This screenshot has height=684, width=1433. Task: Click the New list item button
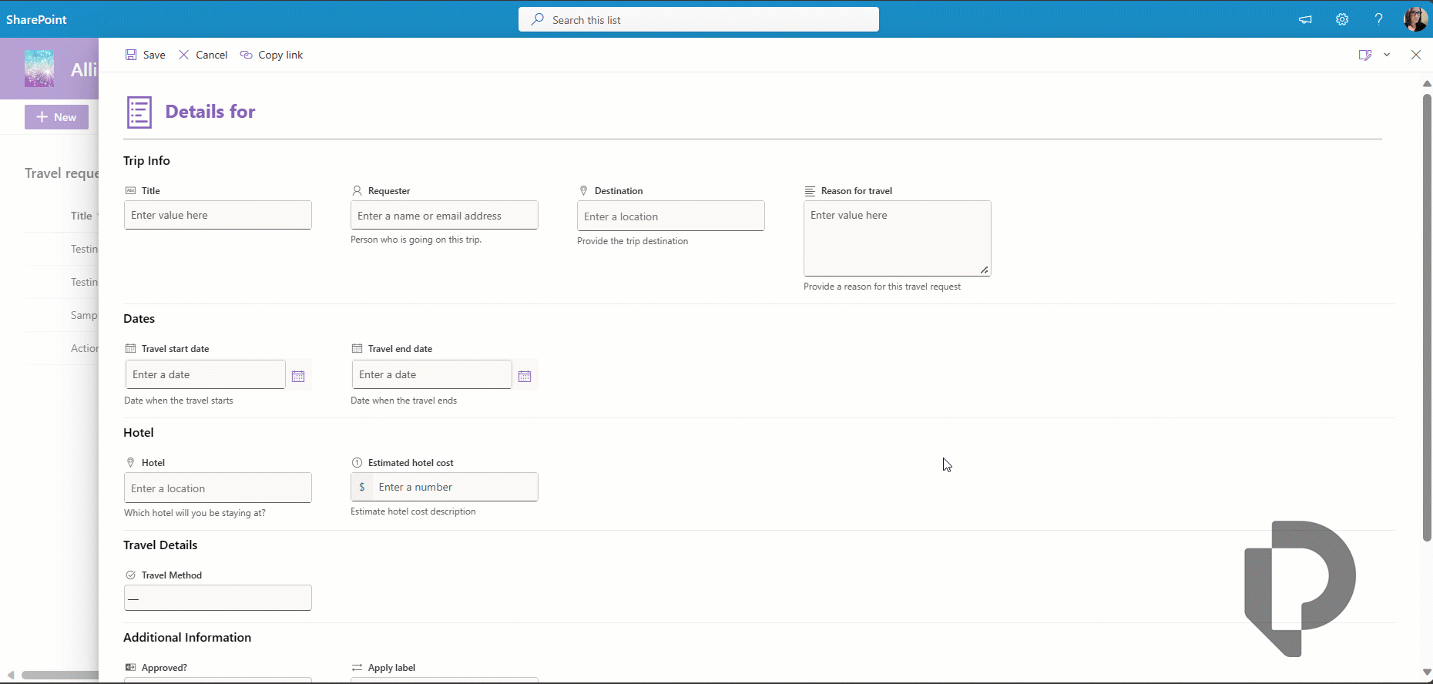[x=56, y=117]
